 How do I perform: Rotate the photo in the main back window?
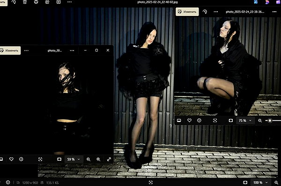click(x=14, y=2)
